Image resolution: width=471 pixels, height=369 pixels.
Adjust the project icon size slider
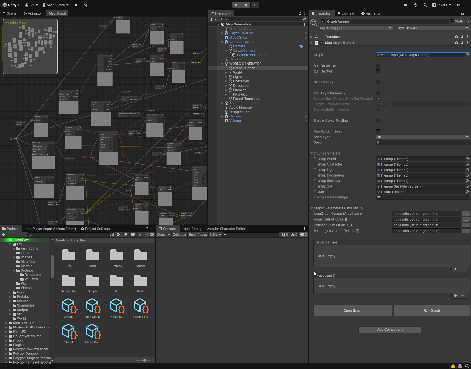tap(145, 360)
